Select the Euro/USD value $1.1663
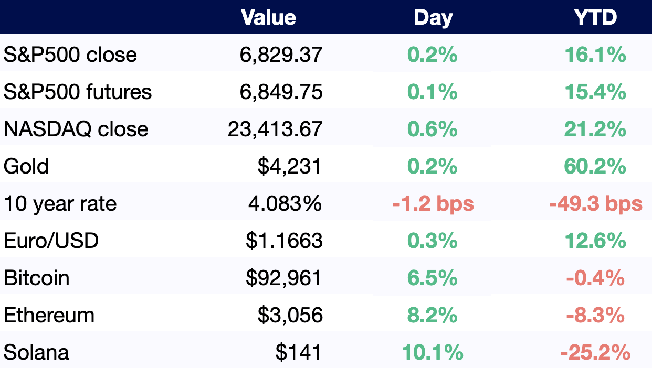This screenshot has width=652, height=368. (x=284, y=241)
